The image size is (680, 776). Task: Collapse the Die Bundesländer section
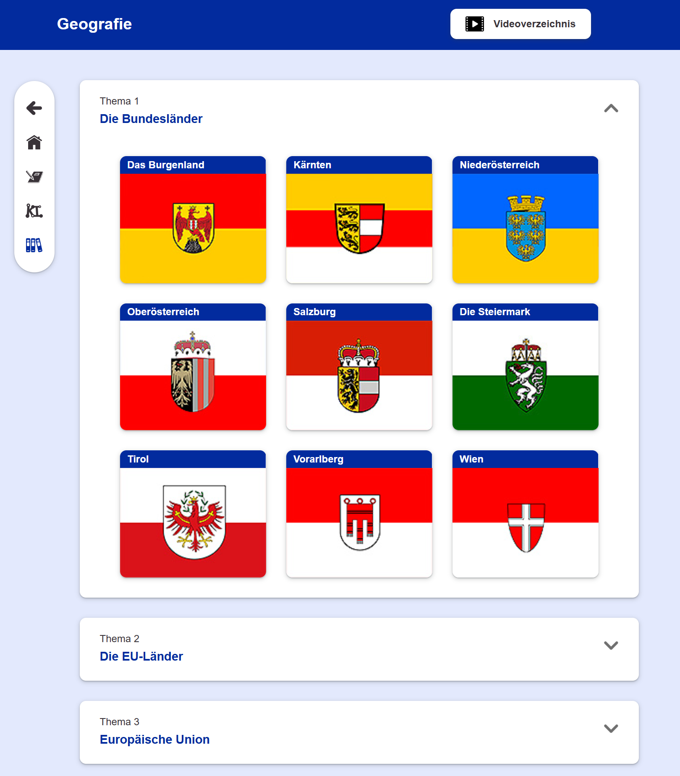click(x=611, y=109)
